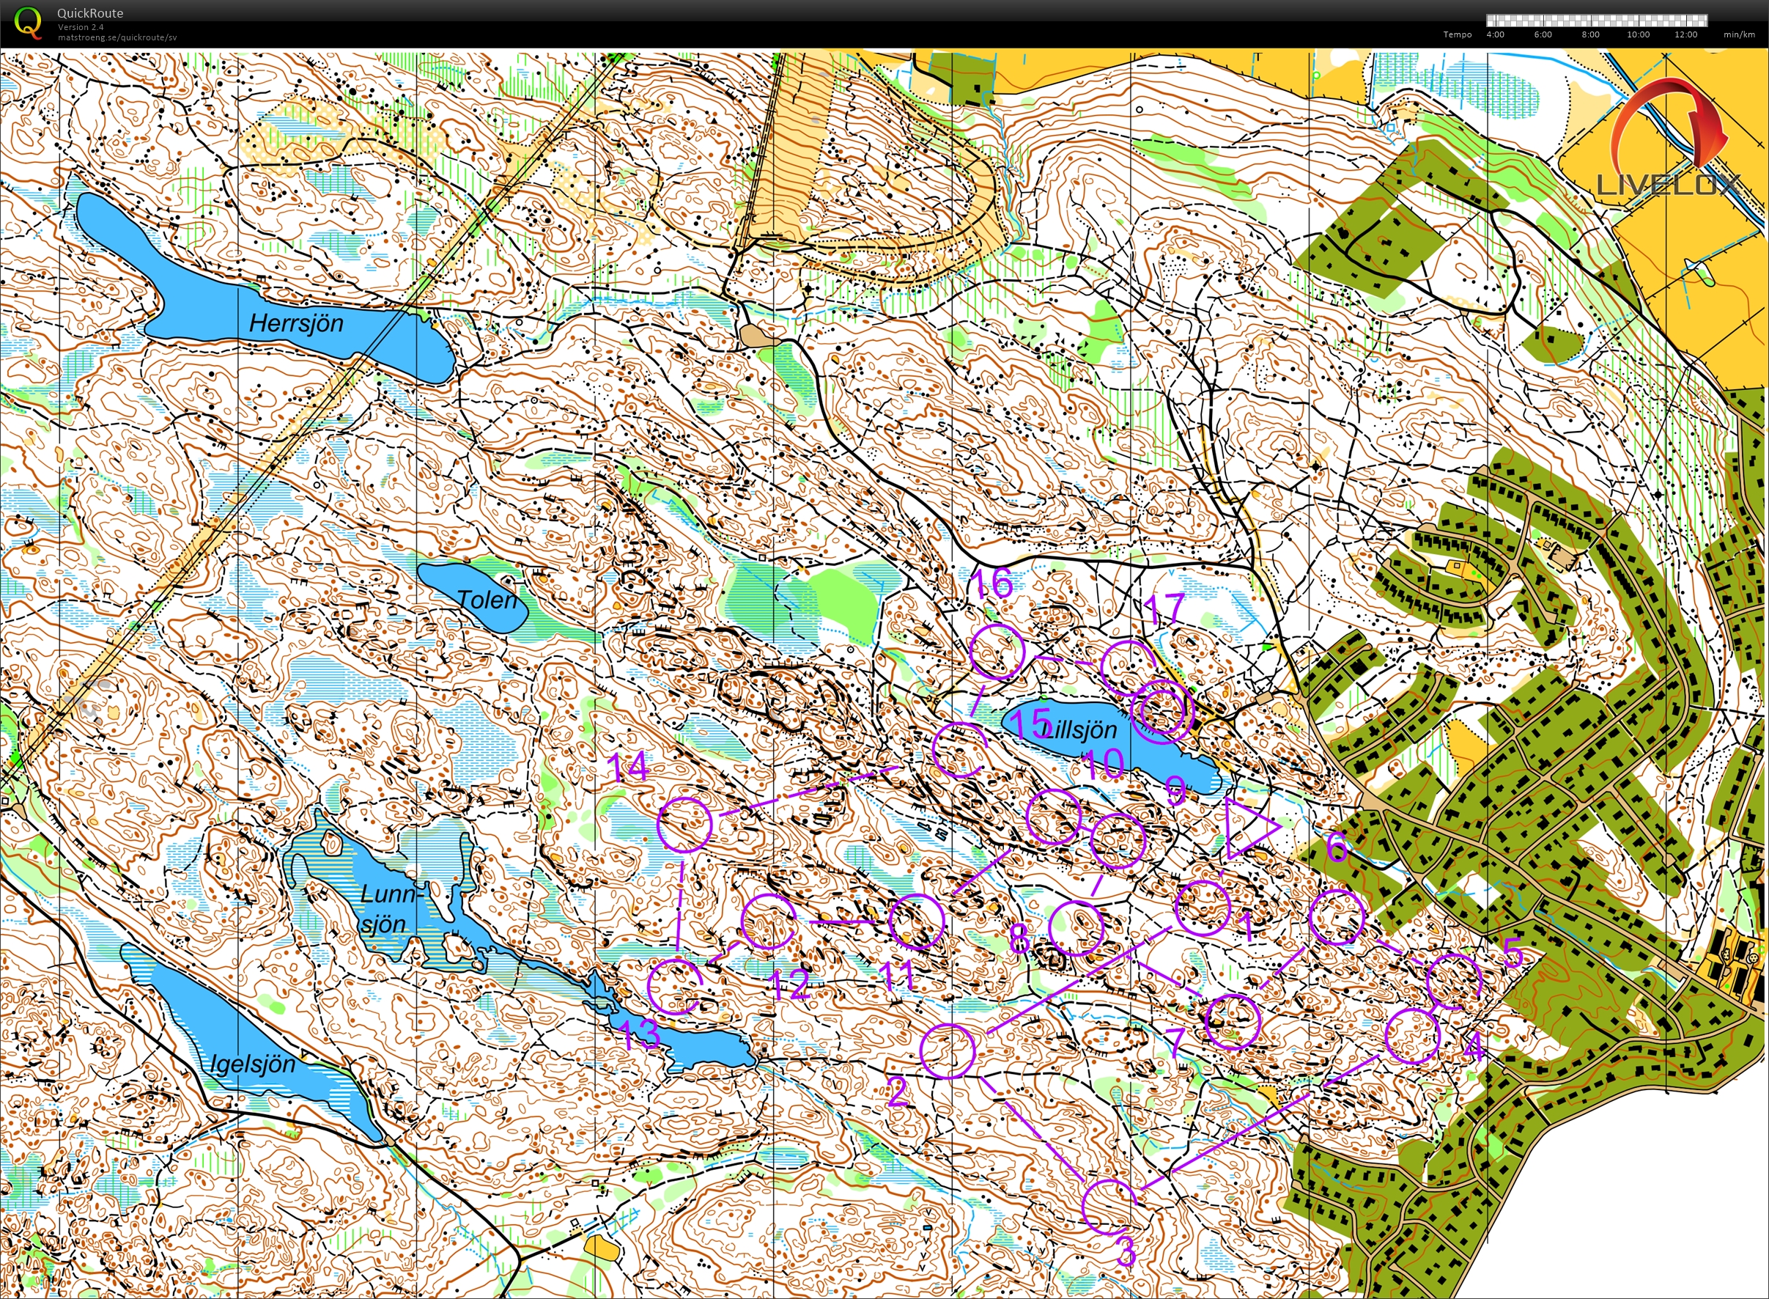Image resolution: width=1769 pixels, height=1299 pixels.
Task: Select control circle 6
Action: [1337, 917]
